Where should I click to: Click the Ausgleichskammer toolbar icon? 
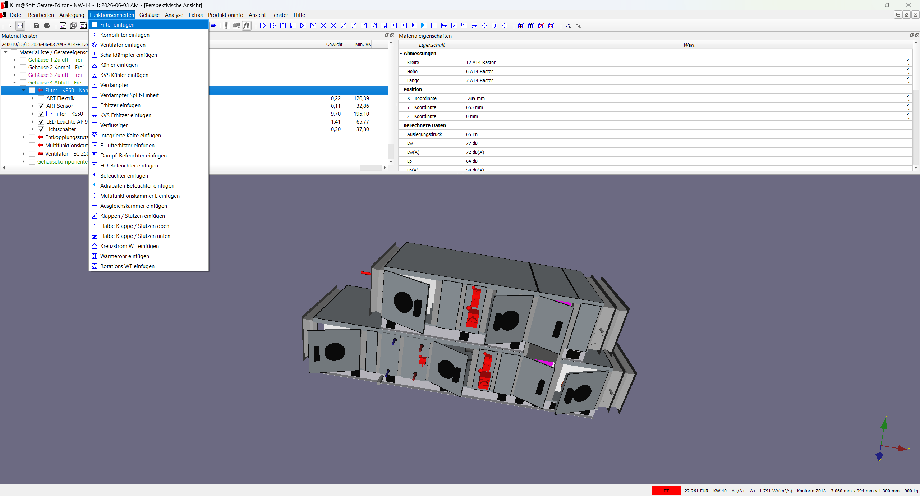(444, 26)
